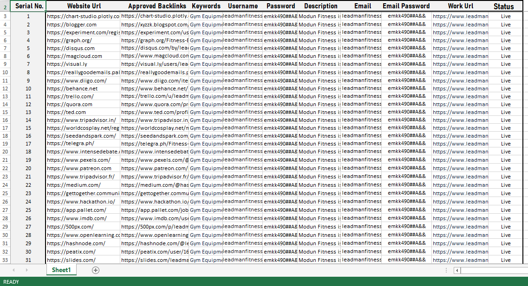Click the scrollbar resize handle dots
Viewport: 528px width, 286px height.
point(446,270)
